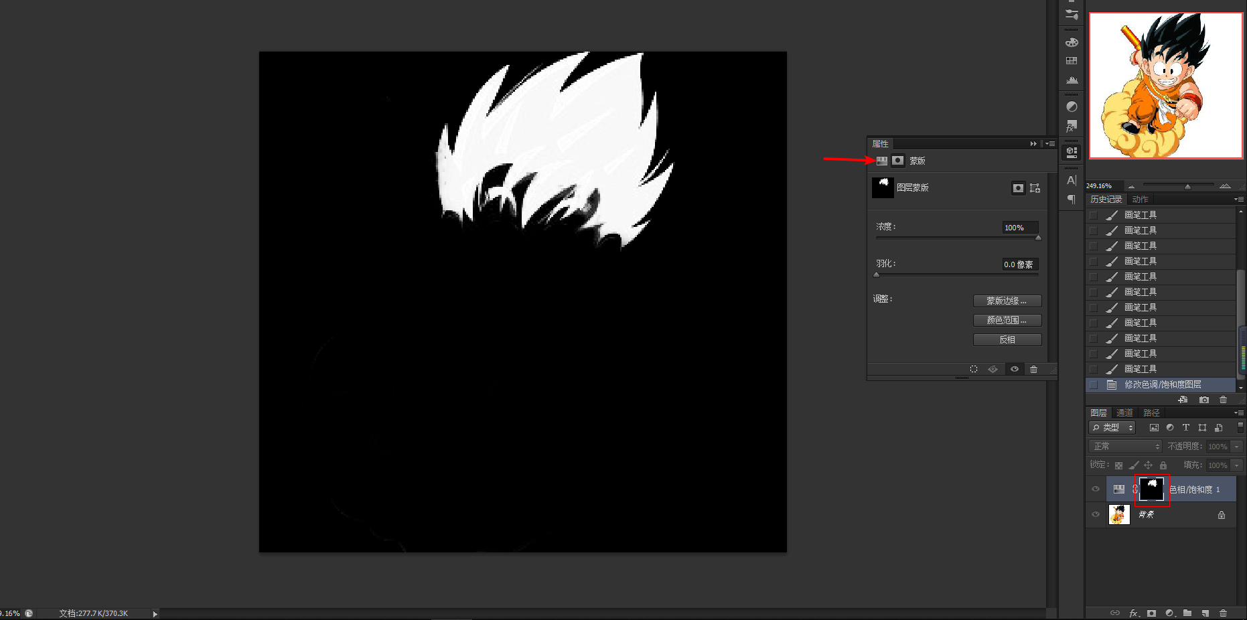Image resolution: width=1247 pixels, height=620 pixels.
Task: Click the 蒙版边缘... button
Action: pyautogui.click(x=1007, y=301)
